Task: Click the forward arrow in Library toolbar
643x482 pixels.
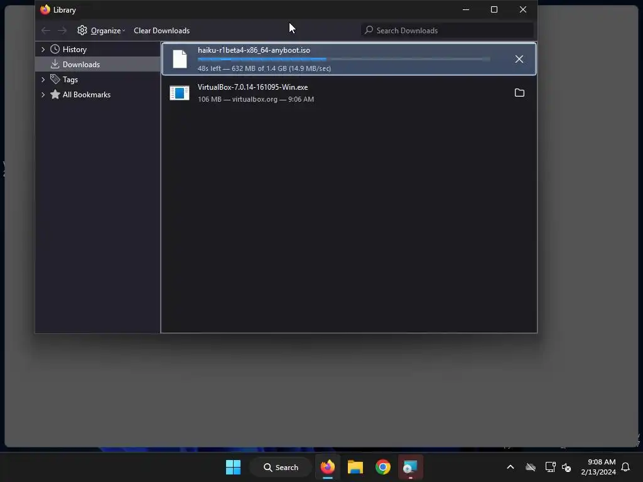Action: [x=62, y=30]
